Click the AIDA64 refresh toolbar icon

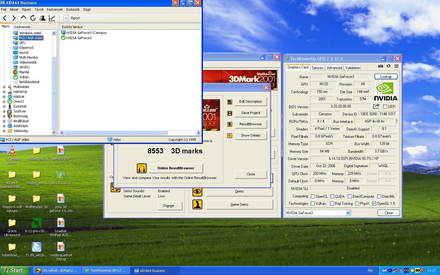click(x=33, y=18)
